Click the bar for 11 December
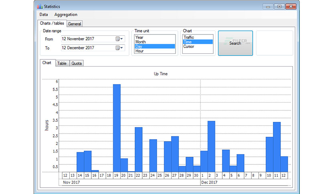Image resolution: width=335 pixels, height=194 pixels. click(x=276, y=147)
